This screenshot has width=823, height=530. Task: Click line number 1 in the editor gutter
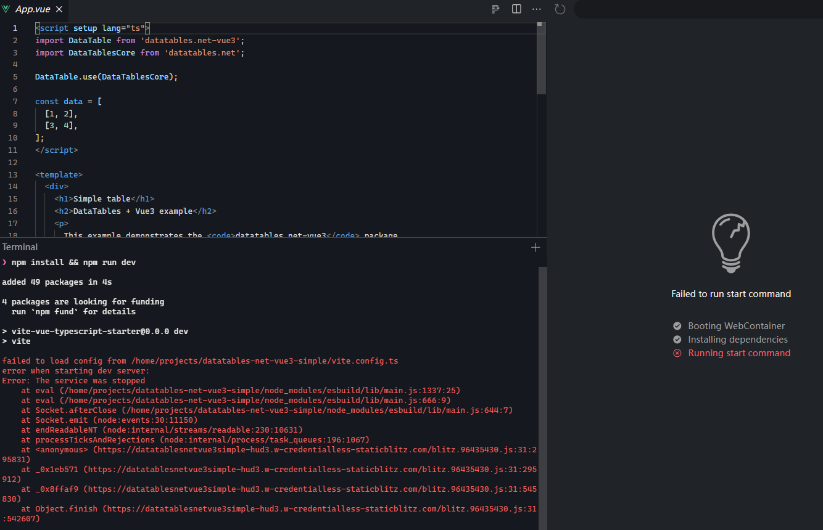pyautogui.click(x=15, y=28)
